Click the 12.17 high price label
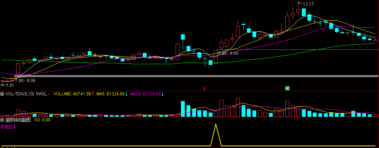The image size is (379, 148). pos(308,4)
